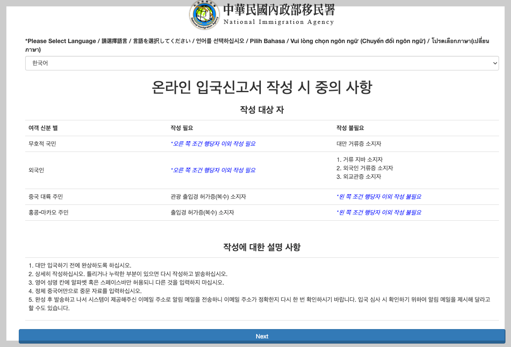511x347 pixels.
Task: Click the National Immigration Agency globe logo
Action: 204,14
